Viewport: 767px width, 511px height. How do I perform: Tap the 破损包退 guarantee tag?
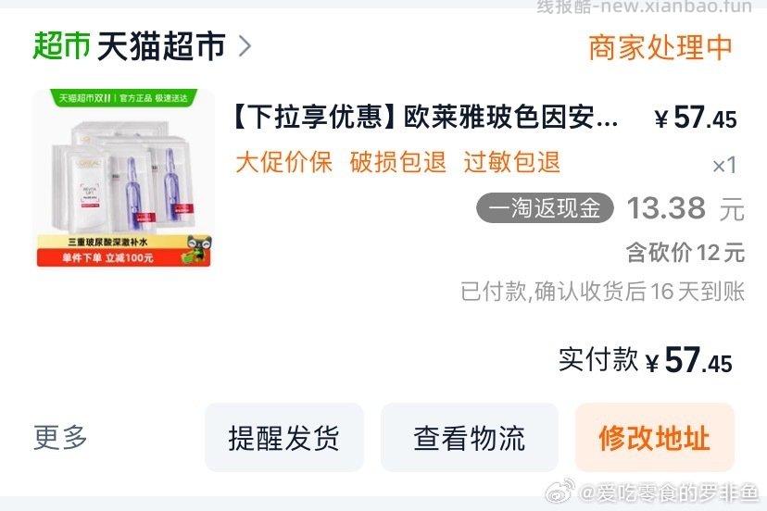click(x=397, y=162)
